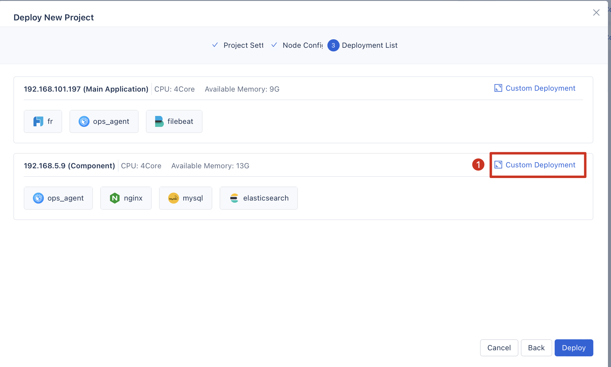Click the fr application icon

click(38, 121)
